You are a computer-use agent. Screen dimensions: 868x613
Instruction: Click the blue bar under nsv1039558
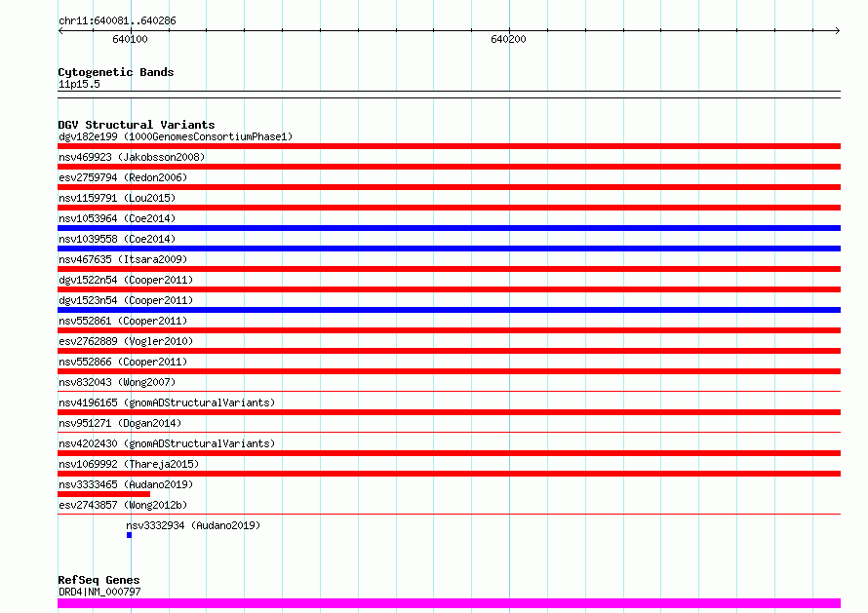click(x=449, y=249)
